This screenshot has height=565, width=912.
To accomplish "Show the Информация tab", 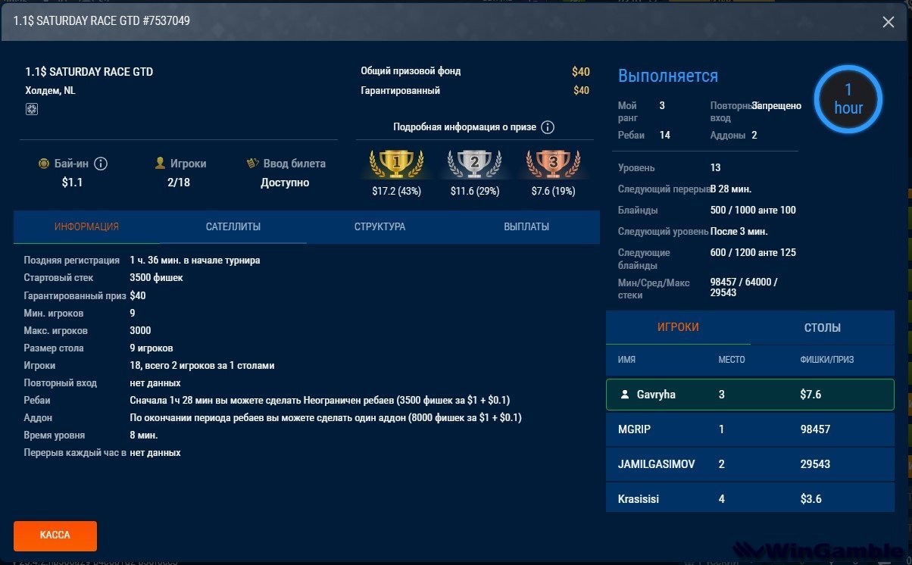I will (86, 227).
